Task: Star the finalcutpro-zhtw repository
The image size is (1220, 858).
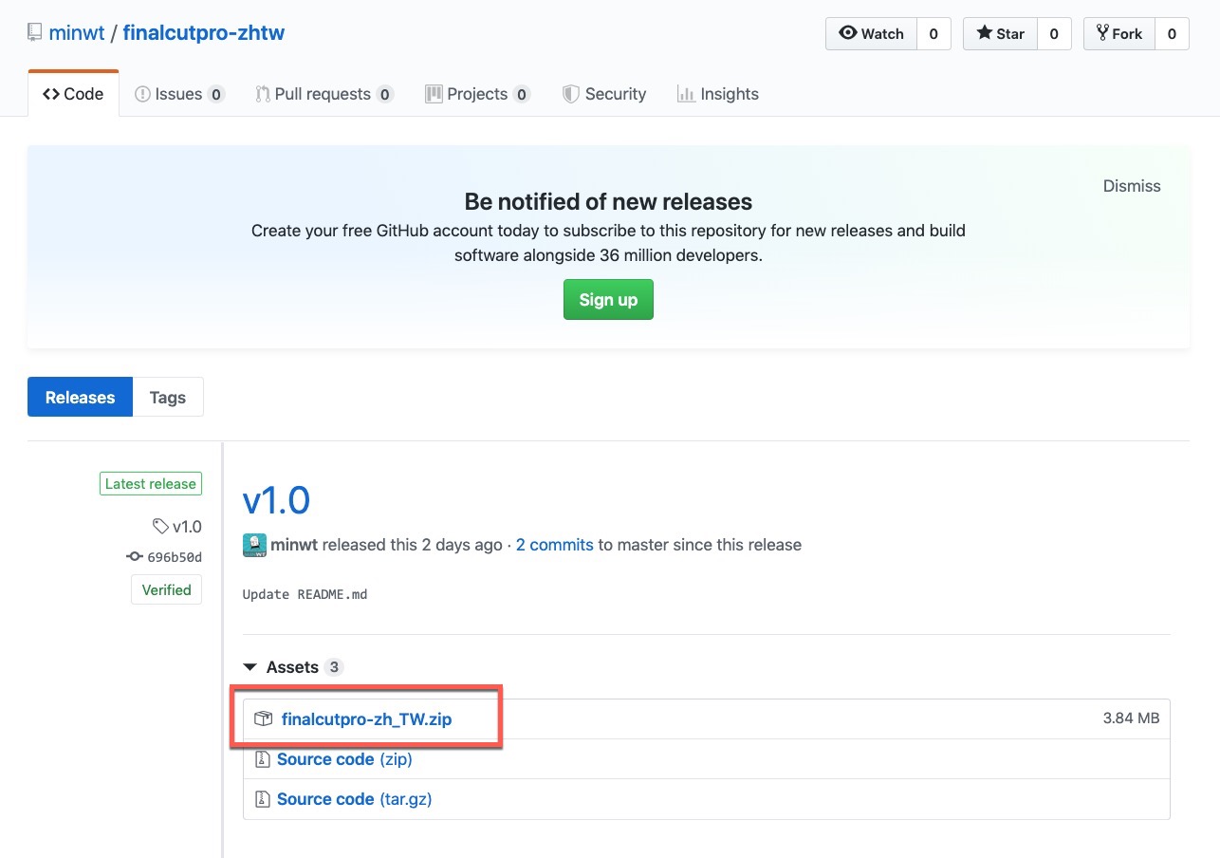Action: pos(1000,34)
